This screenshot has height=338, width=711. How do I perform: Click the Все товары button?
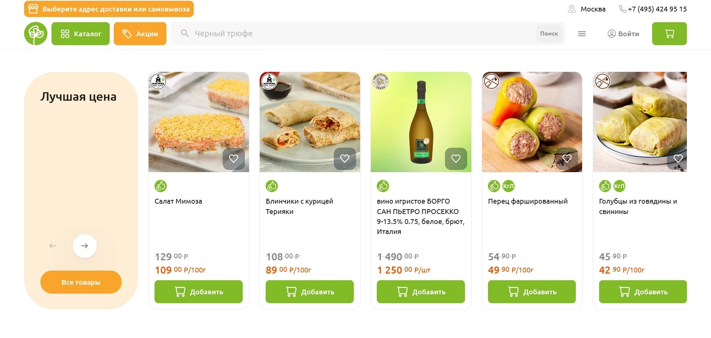tap(81, 282)
